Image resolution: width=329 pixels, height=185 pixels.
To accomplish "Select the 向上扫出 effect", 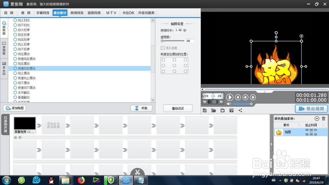I will (22, 20).
